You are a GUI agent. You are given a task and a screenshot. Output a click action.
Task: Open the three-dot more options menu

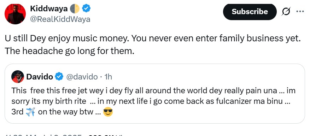coord(300,11)
